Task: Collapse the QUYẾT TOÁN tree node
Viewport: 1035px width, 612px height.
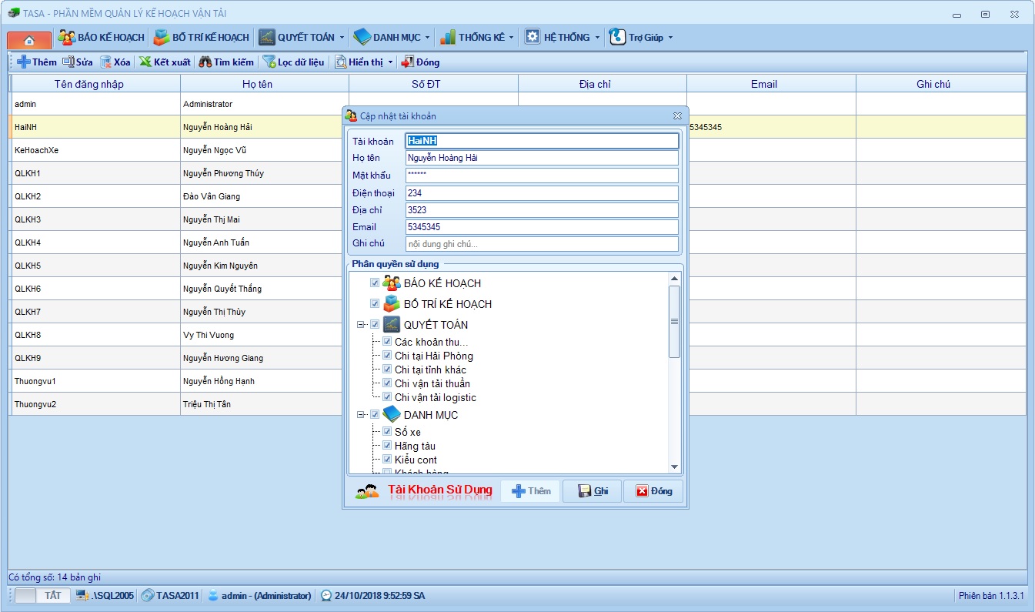Action: 360,325
